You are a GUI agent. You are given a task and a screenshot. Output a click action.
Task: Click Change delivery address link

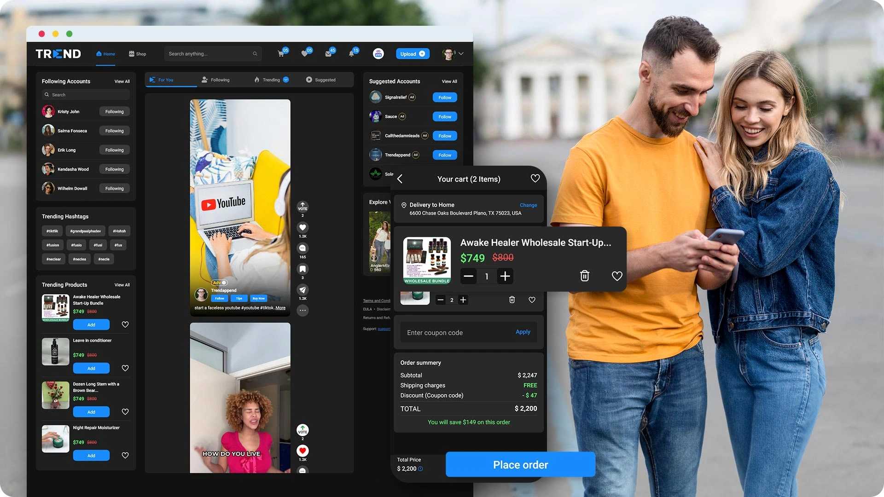(x=528, y=205)
